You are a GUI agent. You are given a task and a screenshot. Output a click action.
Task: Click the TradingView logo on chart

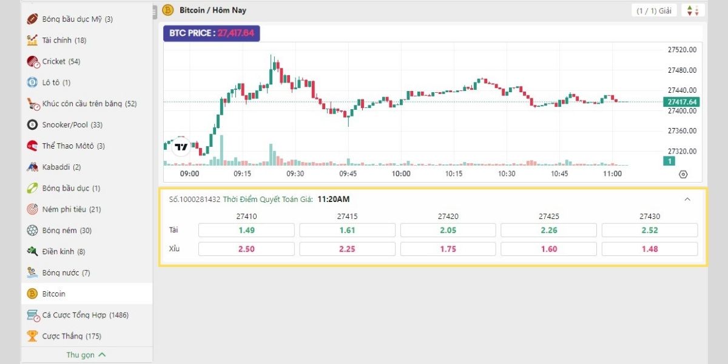coord(181,146)
